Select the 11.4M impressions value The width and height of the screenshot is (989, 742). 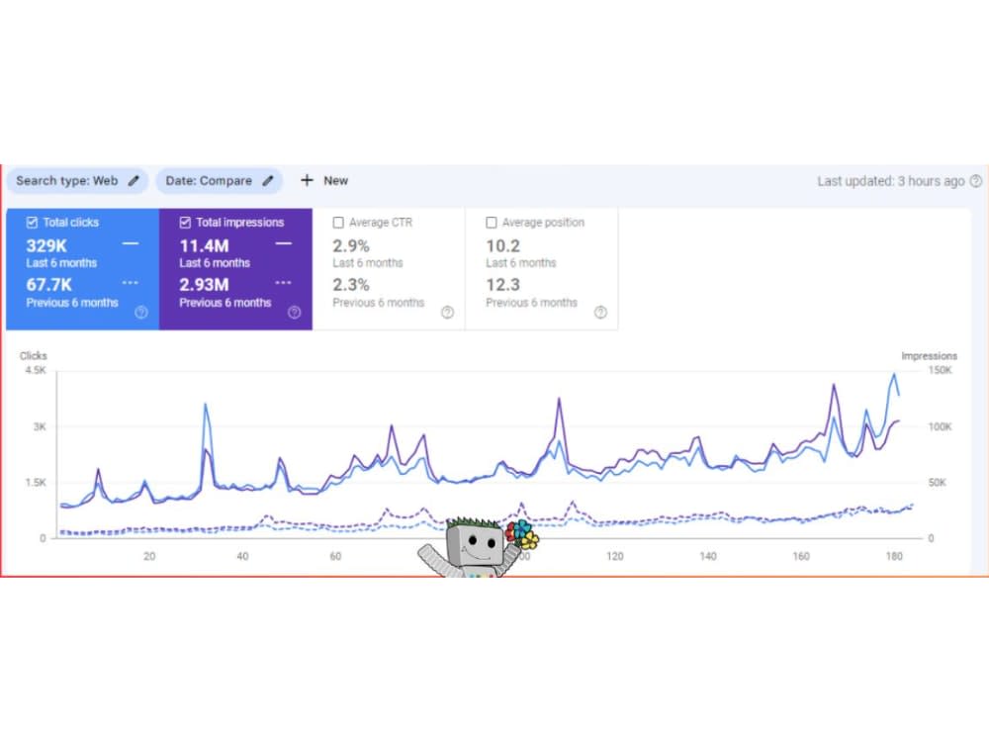click(x=204, y=245)
